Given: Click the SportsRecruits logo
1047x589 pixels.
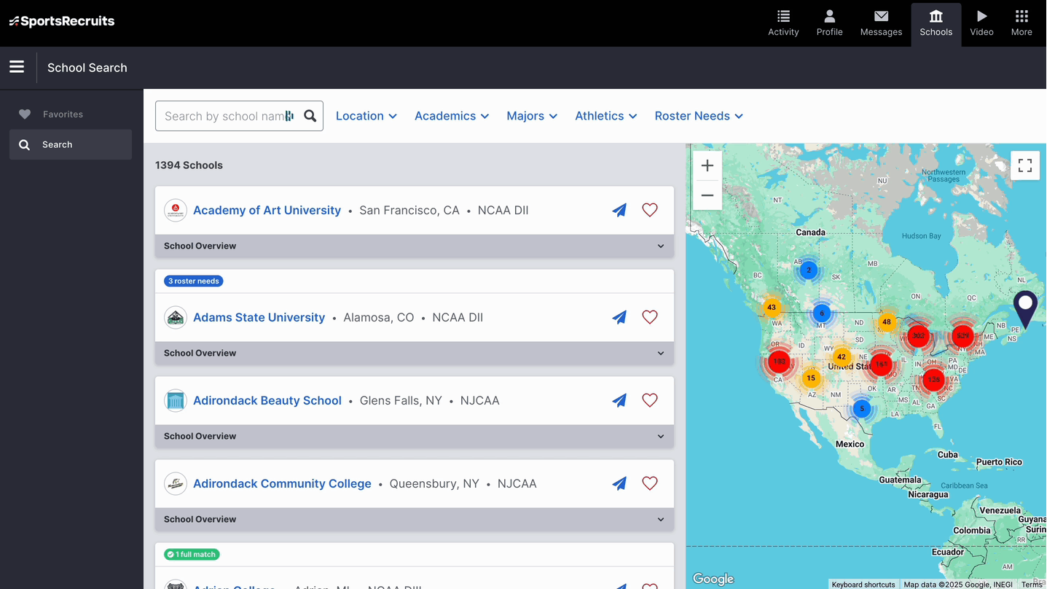Looking at the screenshot, I should [x=62, y=21].
